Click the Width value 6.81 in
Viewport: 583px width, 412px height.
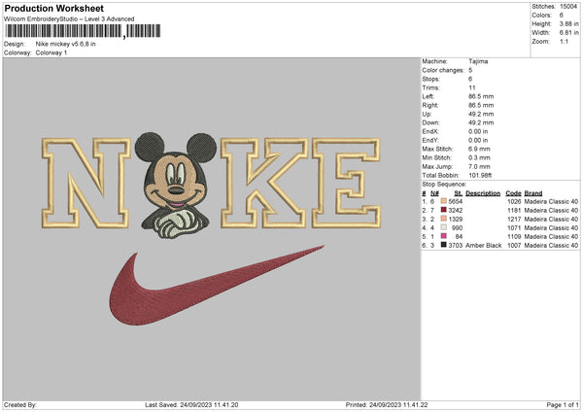coord(568,33)
